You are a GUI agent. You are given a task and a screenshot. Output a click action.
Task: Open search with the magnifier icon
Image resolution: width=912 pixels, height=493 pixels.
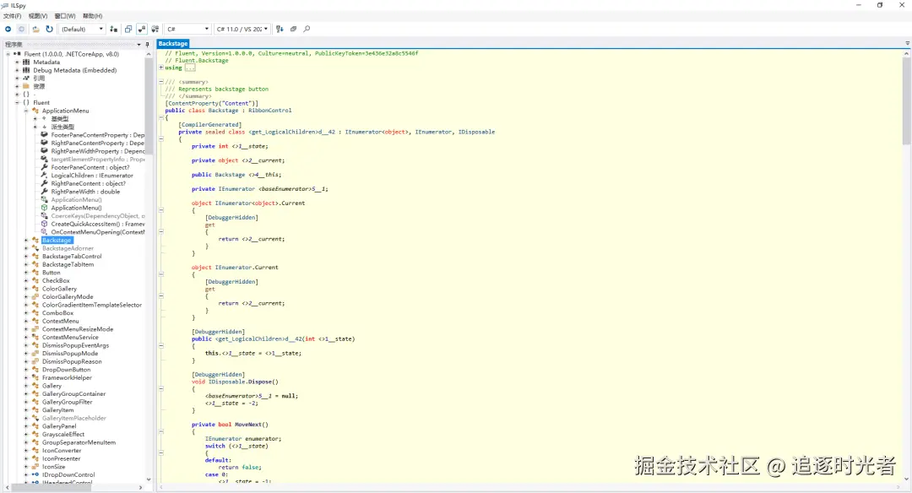coord(307,29)
